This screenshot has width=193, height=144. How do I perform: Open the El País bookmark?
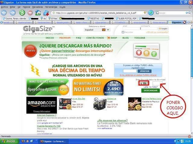[53, 19]
